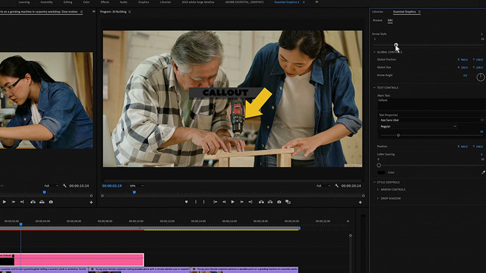The image size is (486, 273).
Task: Click the Lift button in Program monitor
Action: point(261,202)
